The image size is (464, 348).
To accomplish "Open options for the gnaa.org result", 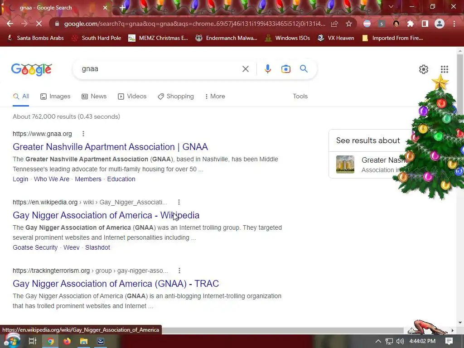I will coord(83,134).
